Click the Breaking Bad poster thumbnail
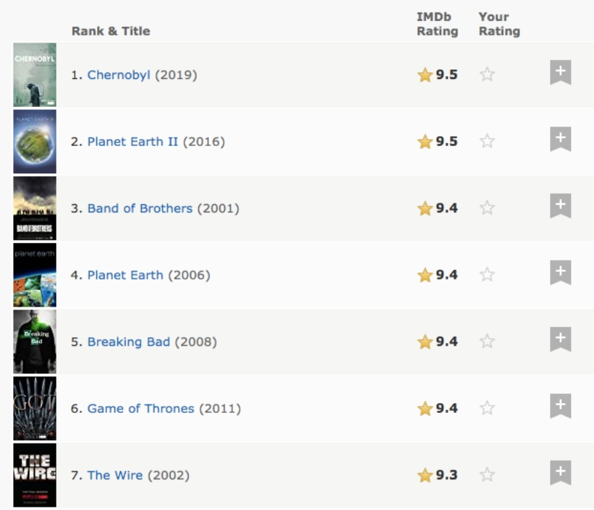 tap(34, 342)
